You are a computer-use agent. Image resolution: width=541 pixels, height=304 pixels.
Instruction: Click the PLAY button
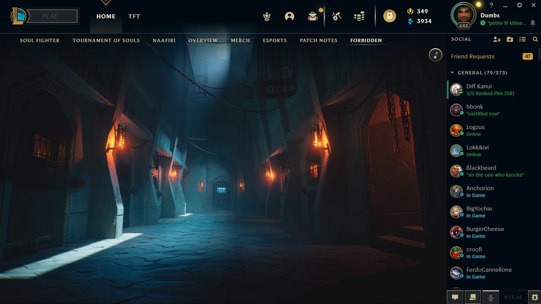[53, 16]
